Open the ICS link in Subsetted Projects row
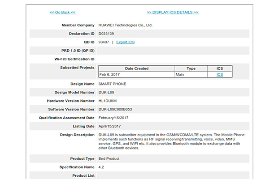The height and width of the screenshot is (179, 278). 220,74
